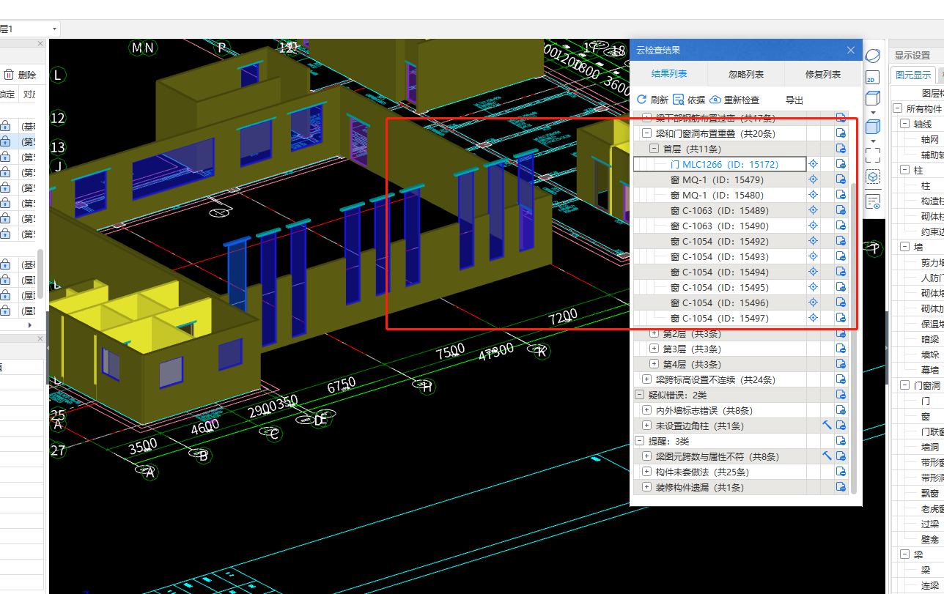Locate window C-1063 ID 15489 in model
The image size is (944, 594).
click(x=813, y=210)
